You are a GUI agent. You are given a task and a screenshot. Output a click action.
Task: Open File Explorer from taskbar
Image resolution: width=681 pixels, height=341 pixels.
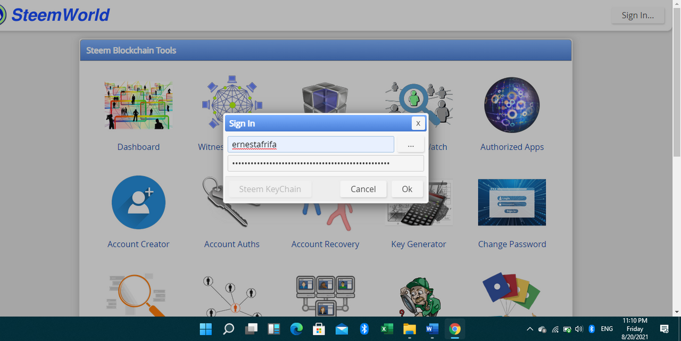point(409,329)
